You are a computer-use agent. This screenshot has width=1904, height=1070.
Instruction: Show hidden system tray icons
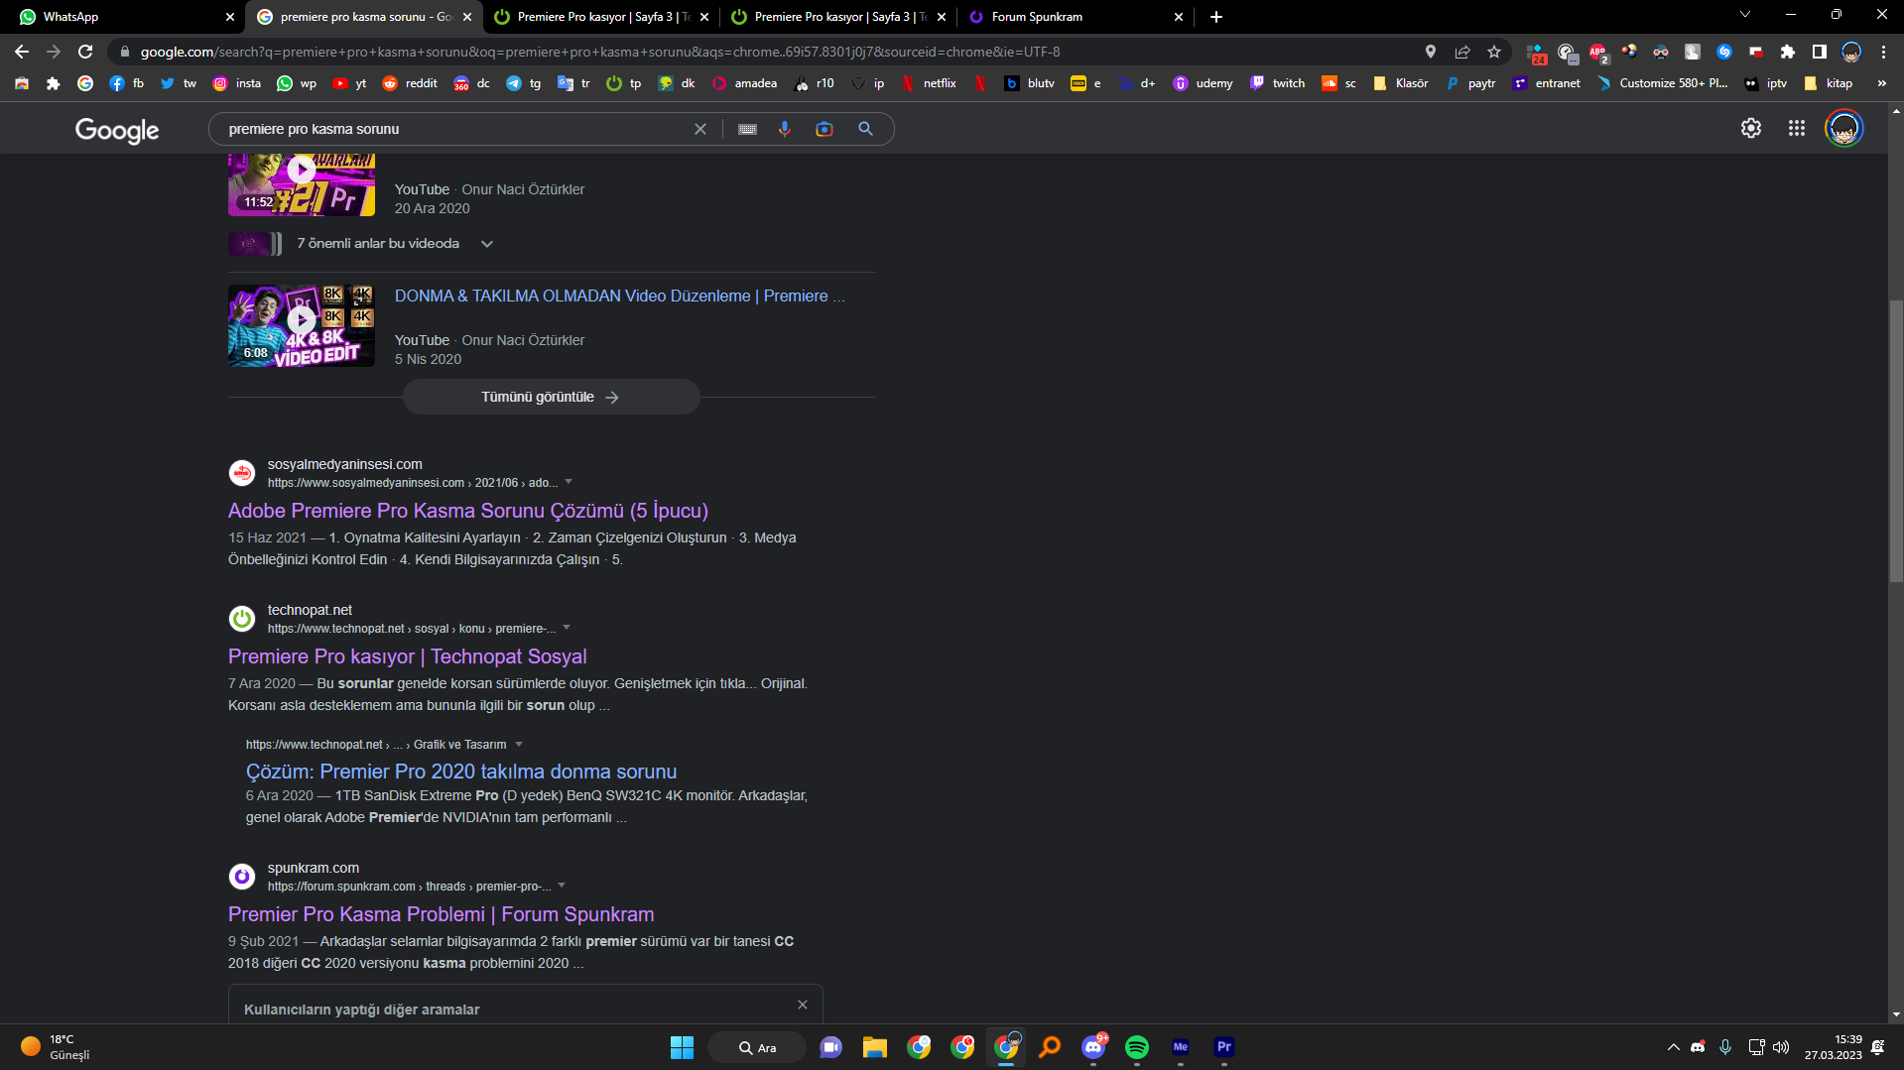click(x=1674, y=1047)
